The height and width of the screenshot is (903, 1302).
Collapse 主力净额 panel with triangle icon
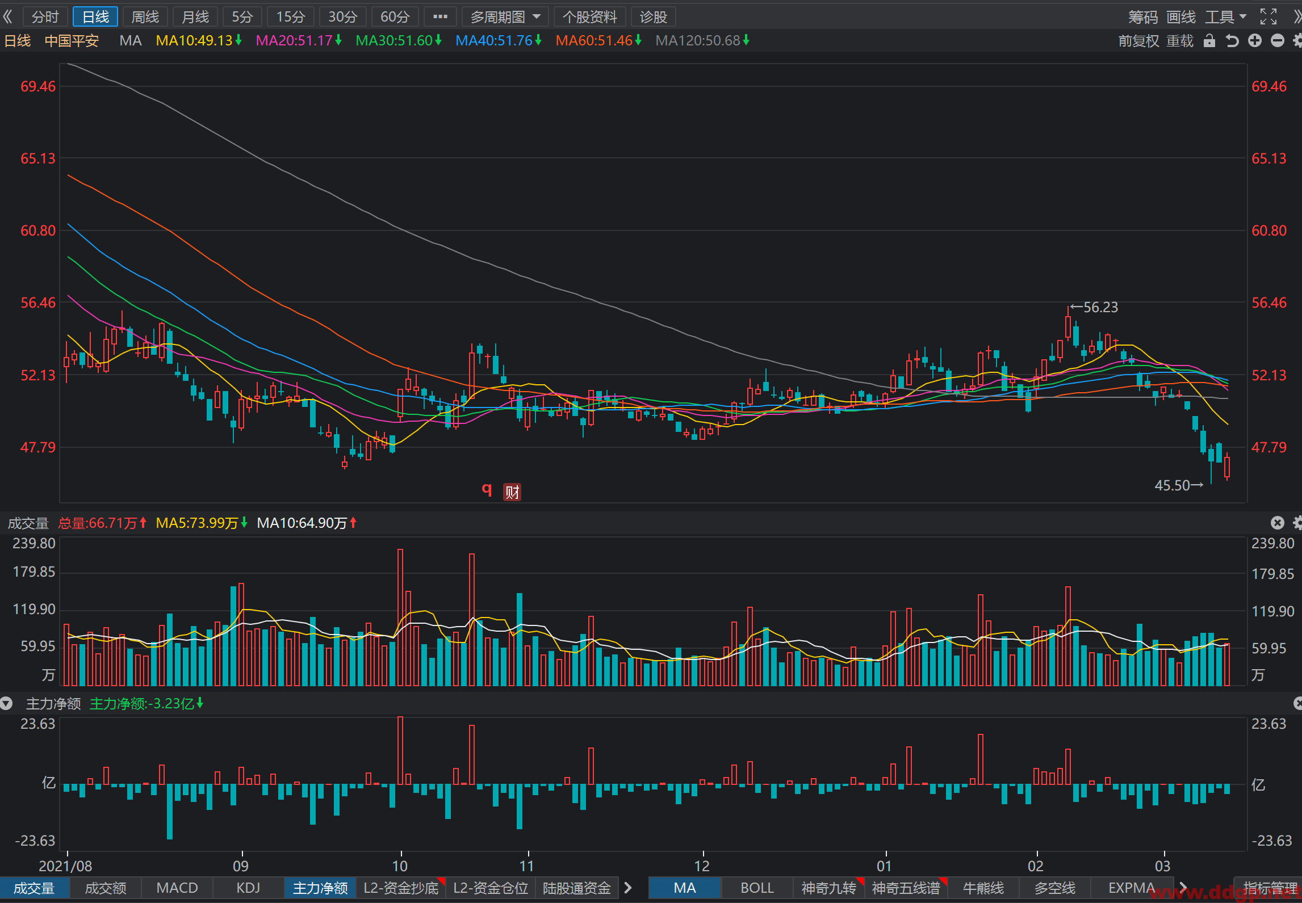click(x=6, y=704)
